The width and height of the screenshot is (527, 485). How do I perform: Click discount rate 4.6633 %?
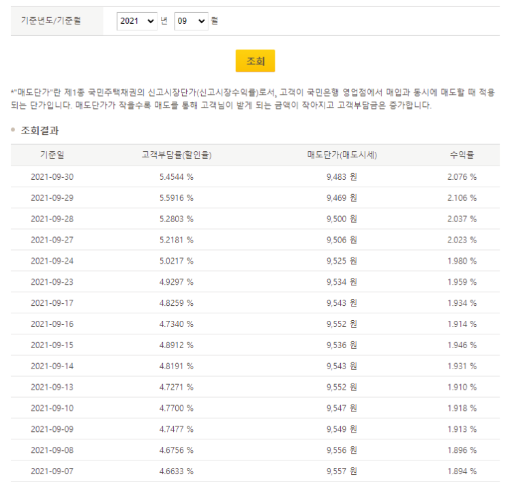point(177,471)
